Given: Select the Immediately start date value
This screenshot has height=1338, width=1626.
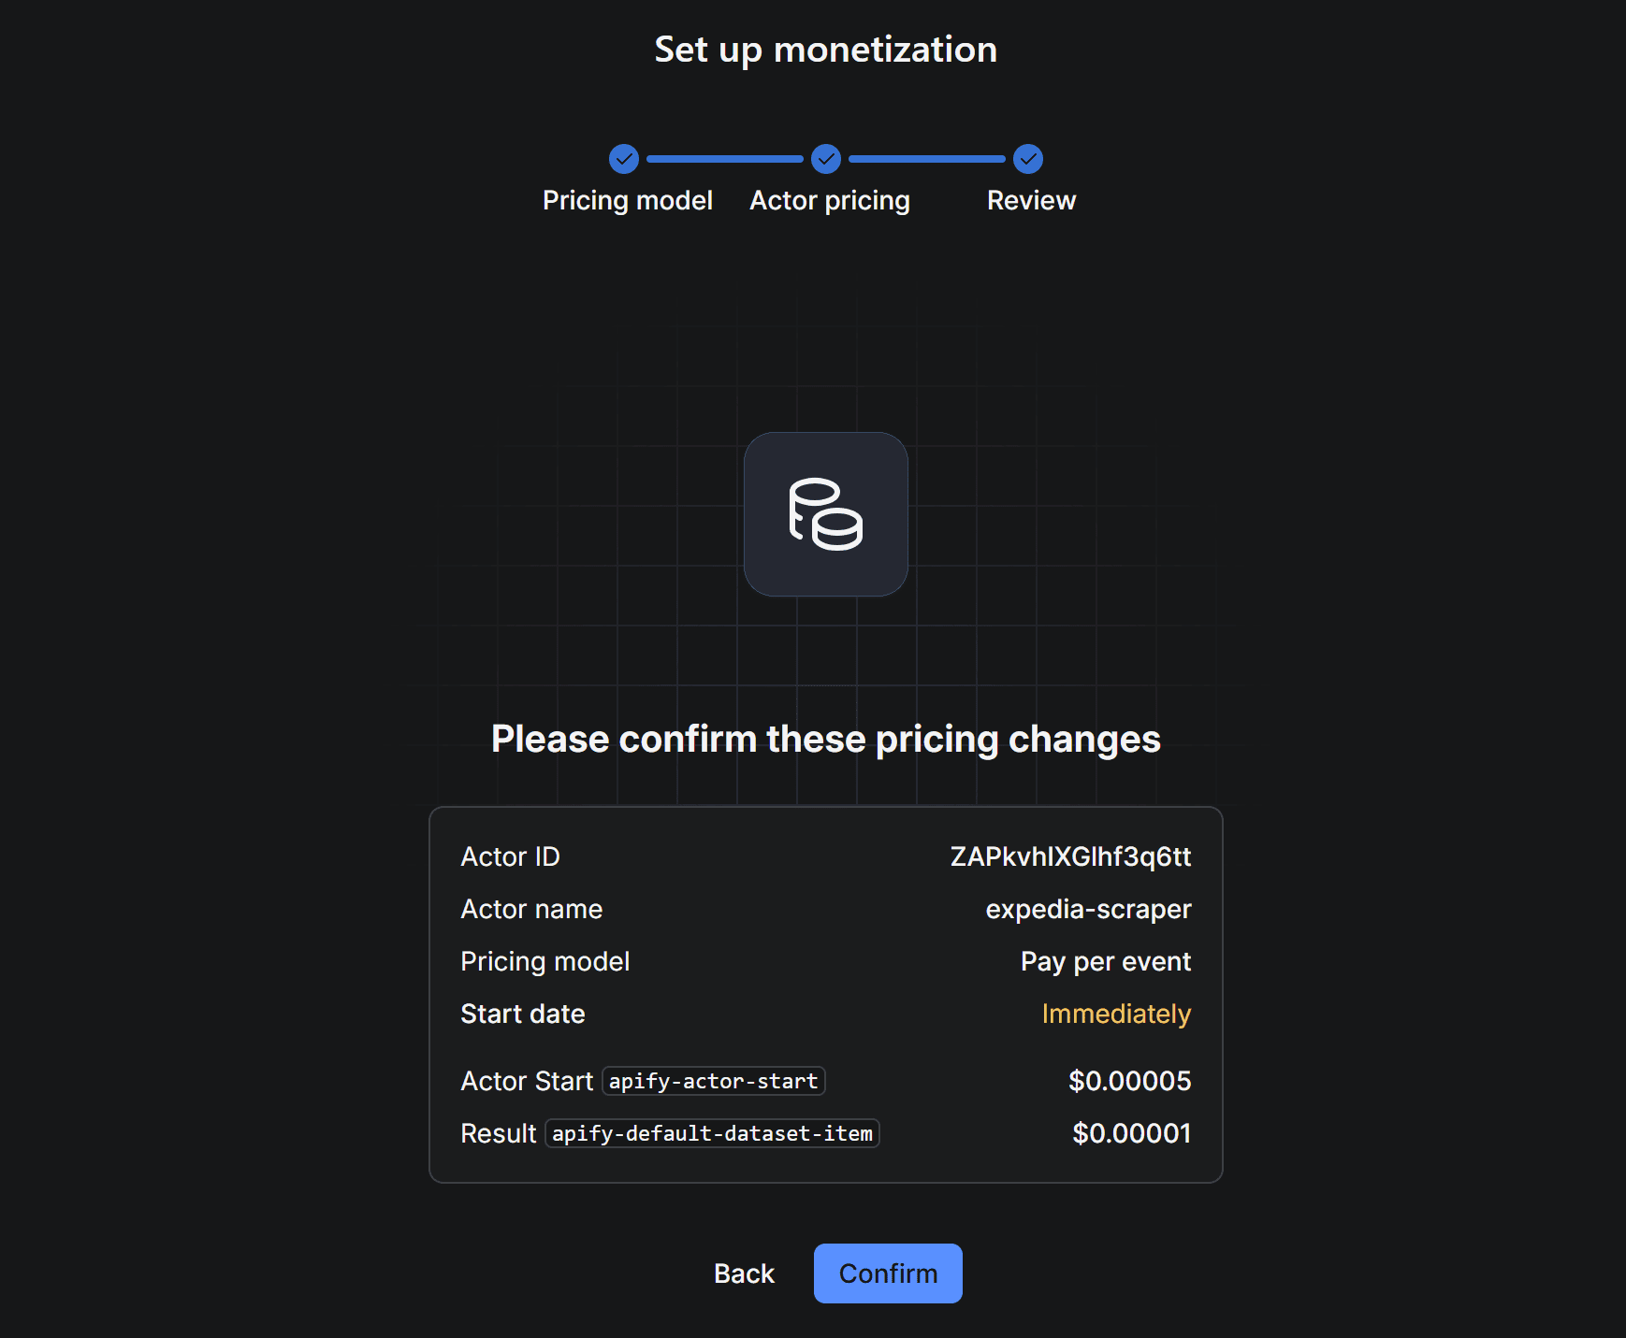Looking at the screenshot, I should [1115, 1014].
